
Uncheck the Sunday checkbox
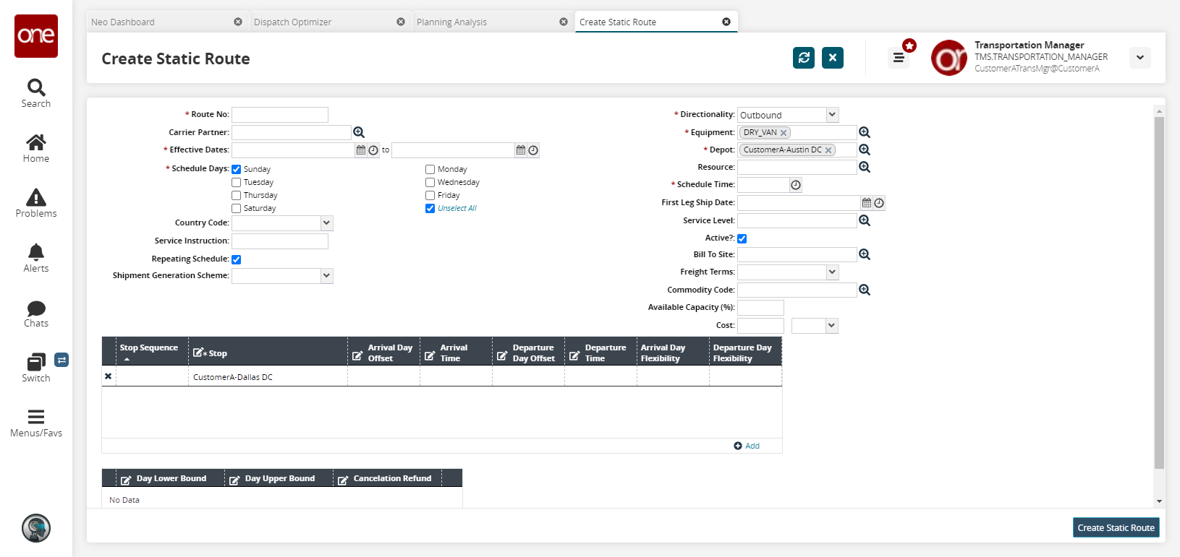pyautogui.click(x=237, y=169)
